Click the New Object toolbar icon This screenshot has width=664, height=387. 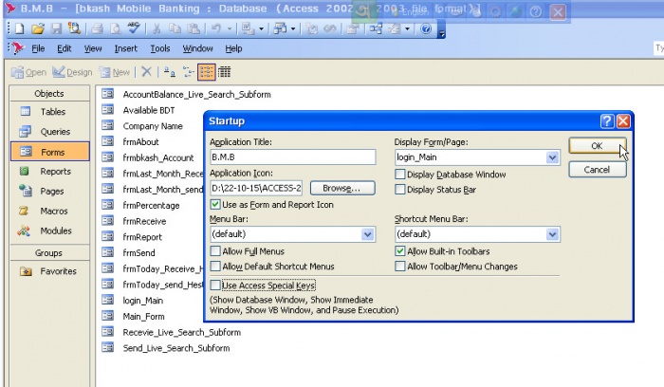click(x=395, y=28)
